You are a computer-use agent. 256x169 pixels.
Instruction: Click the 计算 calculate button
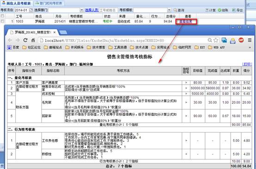[211, 10]
